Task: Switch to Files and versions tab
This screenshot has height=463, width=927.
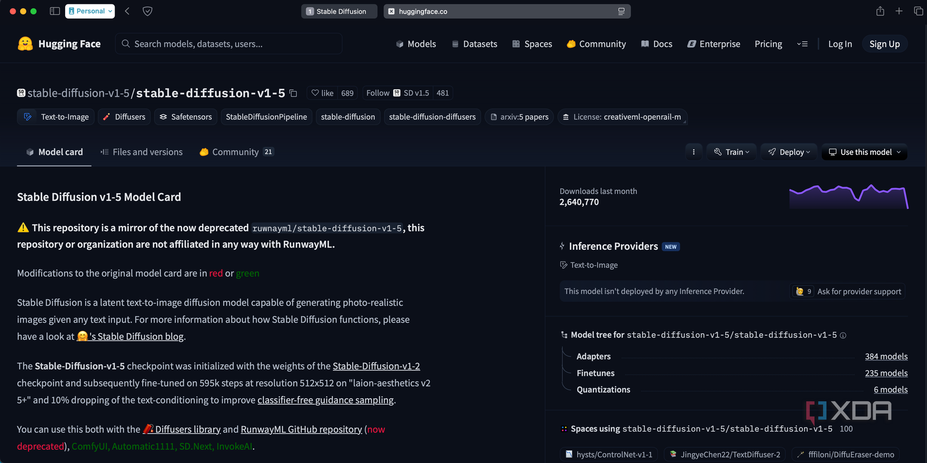Action: [x=141, y=152]
